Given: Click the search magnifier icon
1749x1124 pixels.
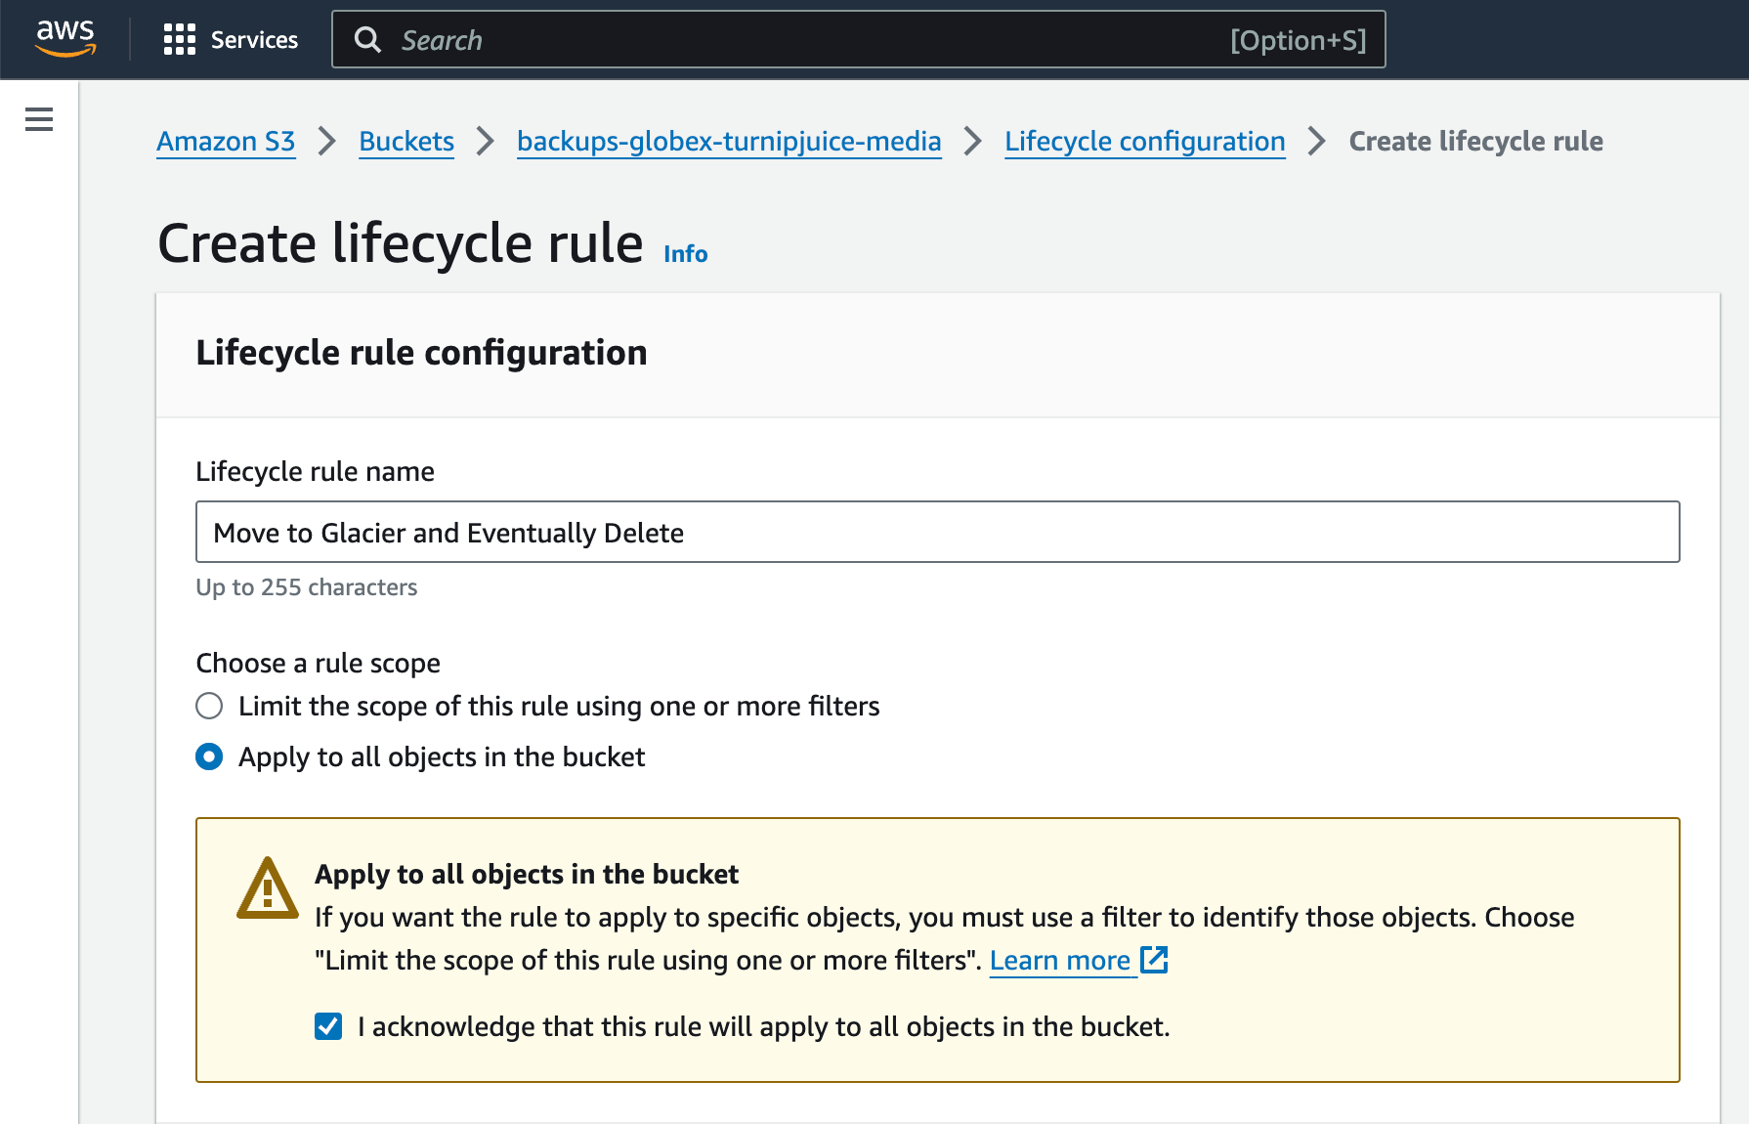Looking at the screenshot, I should coord(367,39).
